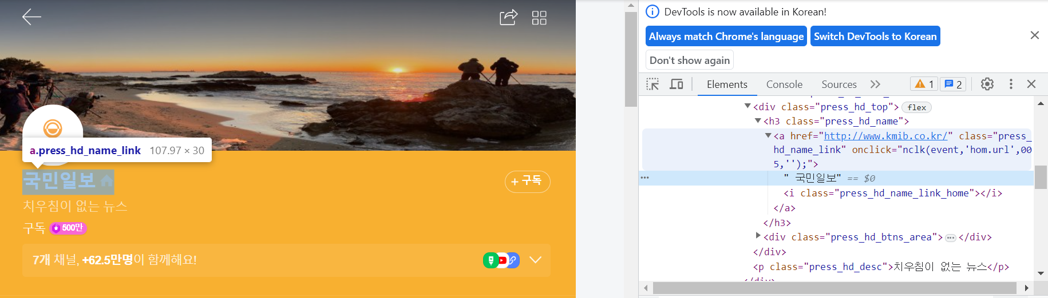Viewport: 1048px width, 298px height.
Task: Go back with the left arrow icon
Action: pyautogui.click(x=31, y=17)
